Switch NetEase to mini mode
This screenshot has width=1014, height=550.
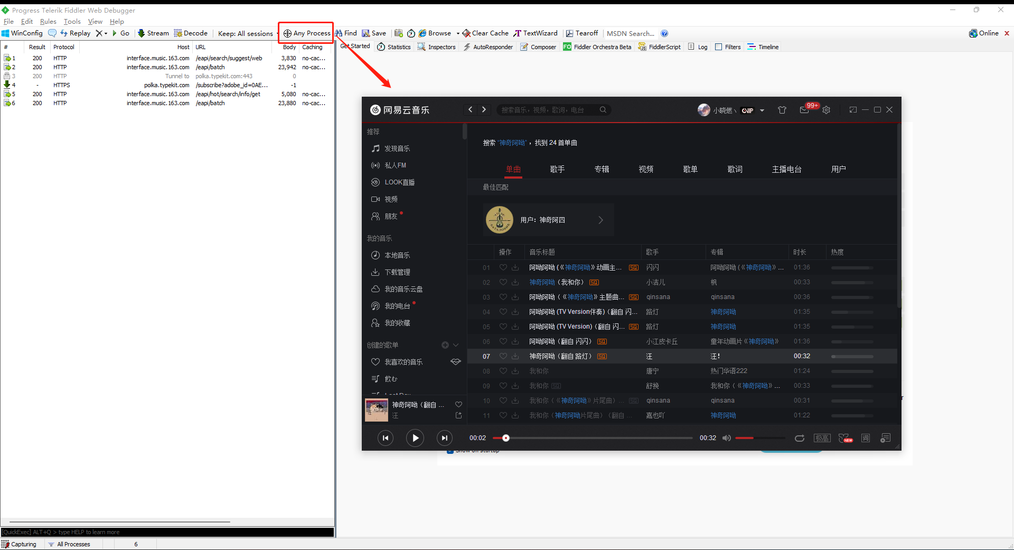click(853, 110)
